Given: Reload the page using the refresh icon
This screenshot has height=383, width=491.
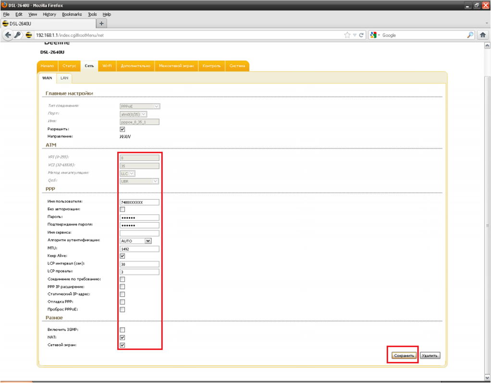Looking at the screenshot, I should (361, 35).
